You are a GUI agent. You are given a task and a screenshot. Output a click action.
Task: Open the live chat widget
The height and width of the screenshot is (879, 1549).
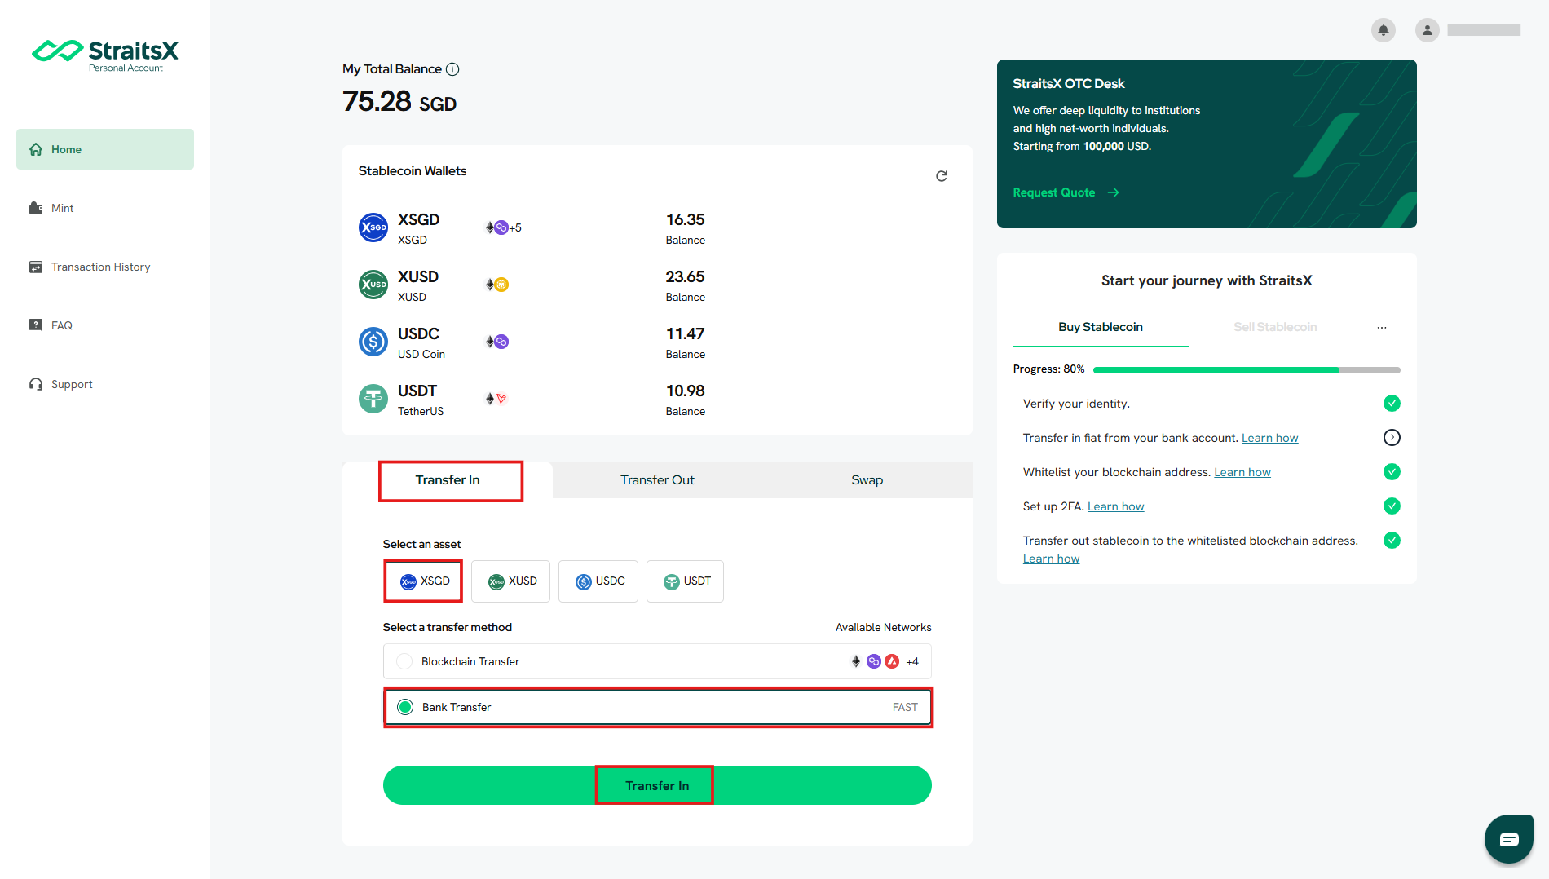click(x=1508, y=839)
